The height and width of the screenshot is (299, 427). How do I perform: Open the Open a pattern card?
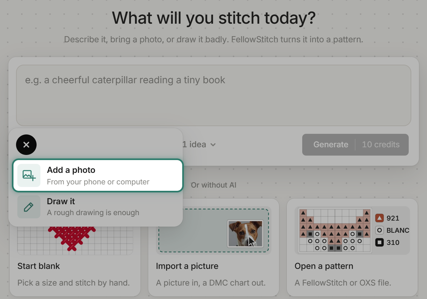[x=352, y=247]
